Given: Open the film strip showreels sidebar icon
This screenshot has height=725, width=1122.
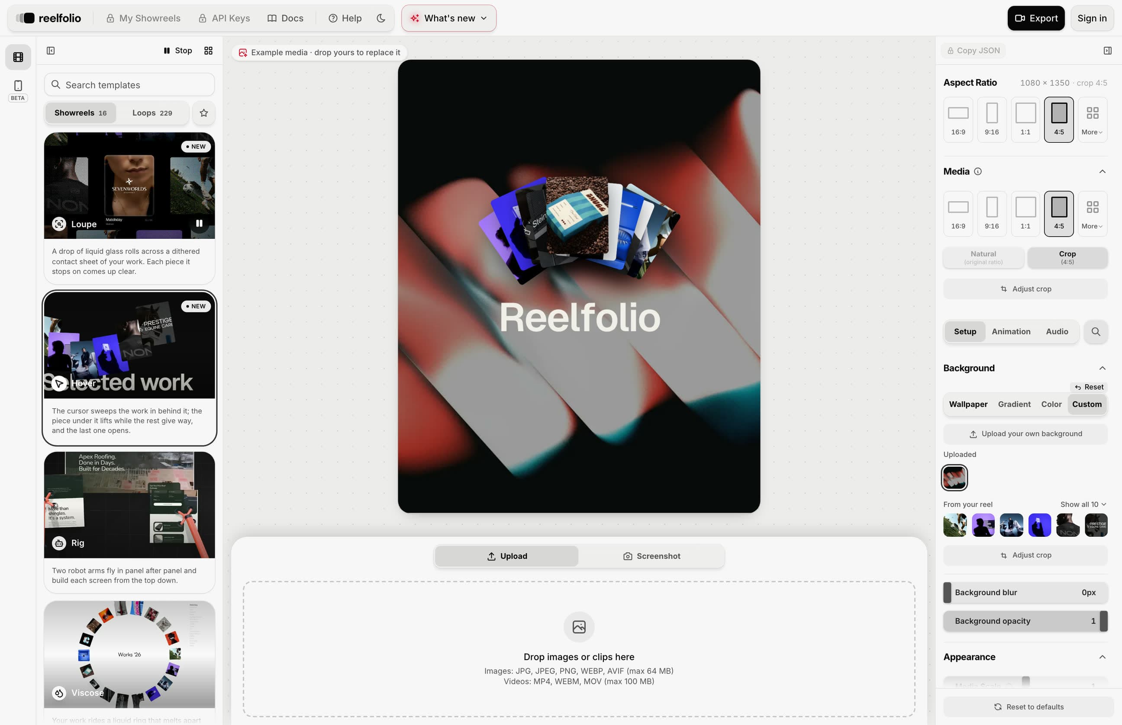Looking at the screenshot, I should click(18, 57).
